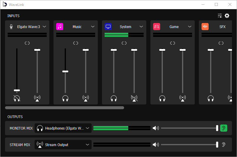Unmute System channel stream output
237x157 pixels.
pos(134,98)
